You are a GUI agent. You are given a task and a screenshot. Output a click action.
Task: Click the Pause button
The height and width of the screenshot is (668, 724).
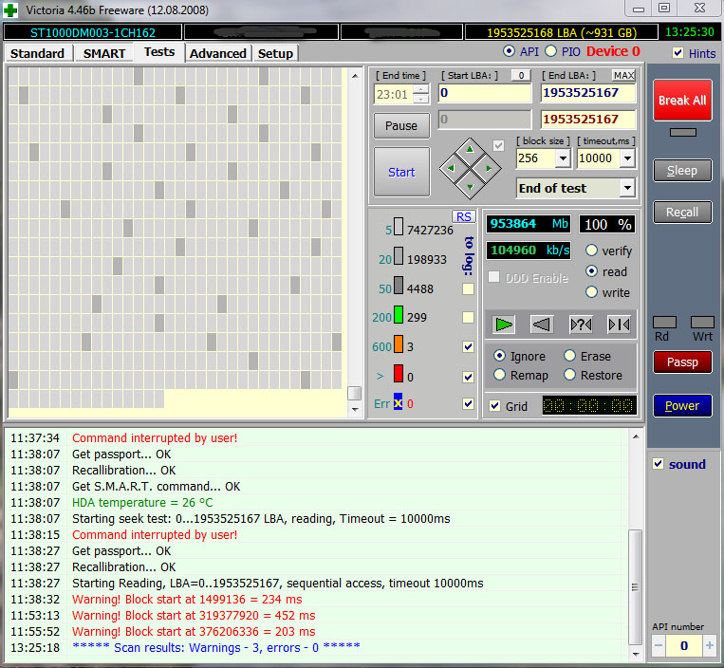401,125
